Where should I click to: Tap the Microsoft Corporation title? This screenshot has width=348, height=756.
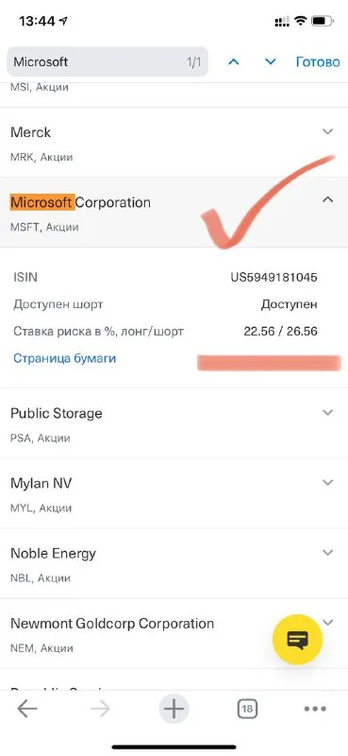80,202
